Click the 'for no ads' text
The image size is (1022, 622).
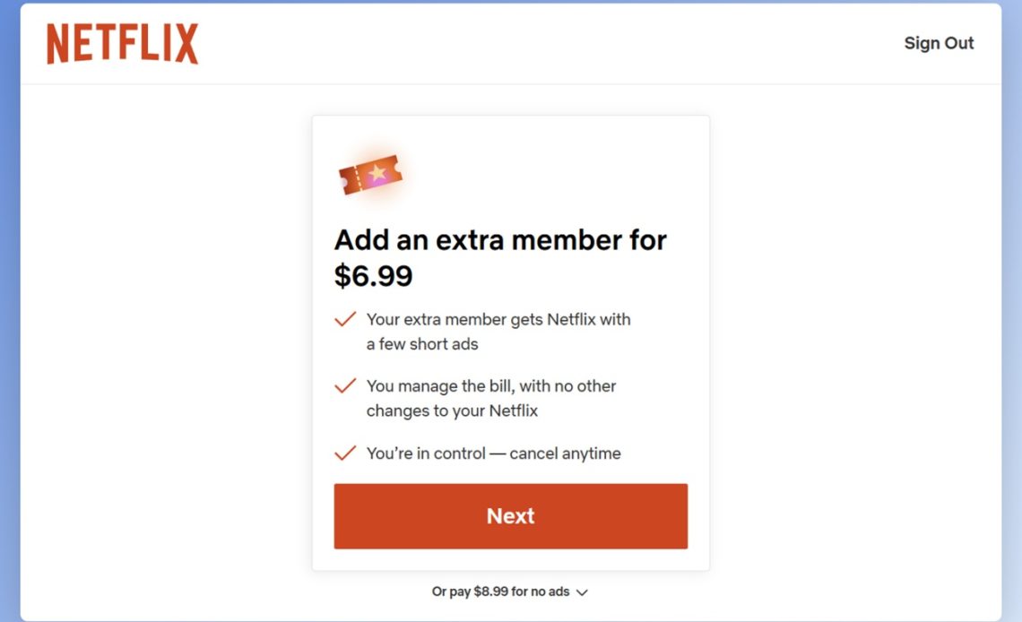point(541,592)
